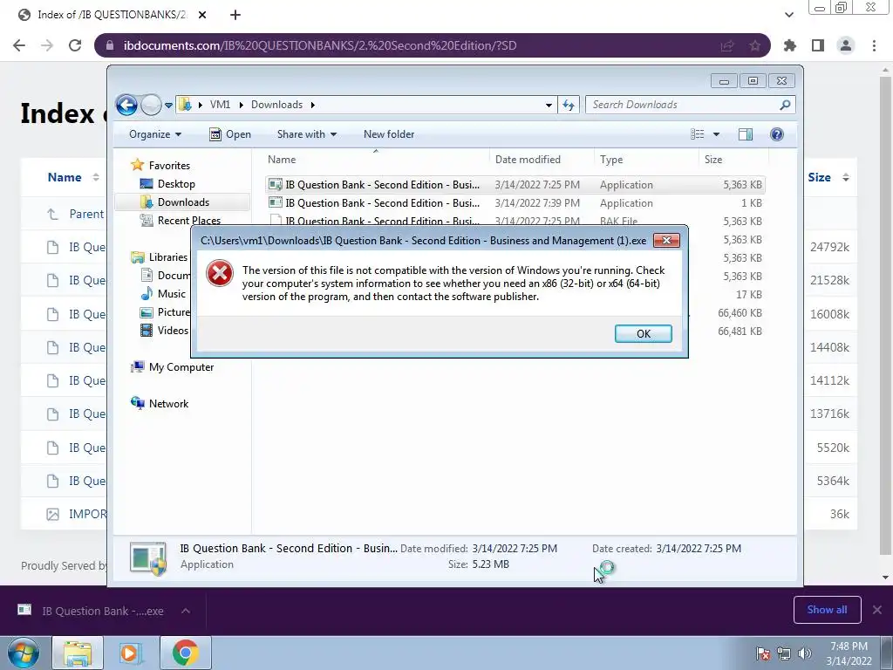Click Explorer forward navigation button
The image size is (893, 670).
pyautogui.click(x=151, y=105)
